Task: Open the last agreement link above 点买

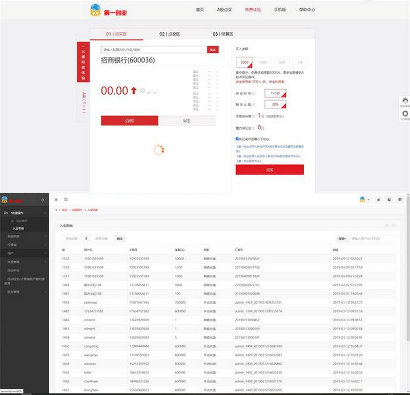Action: tap(249, 161)
